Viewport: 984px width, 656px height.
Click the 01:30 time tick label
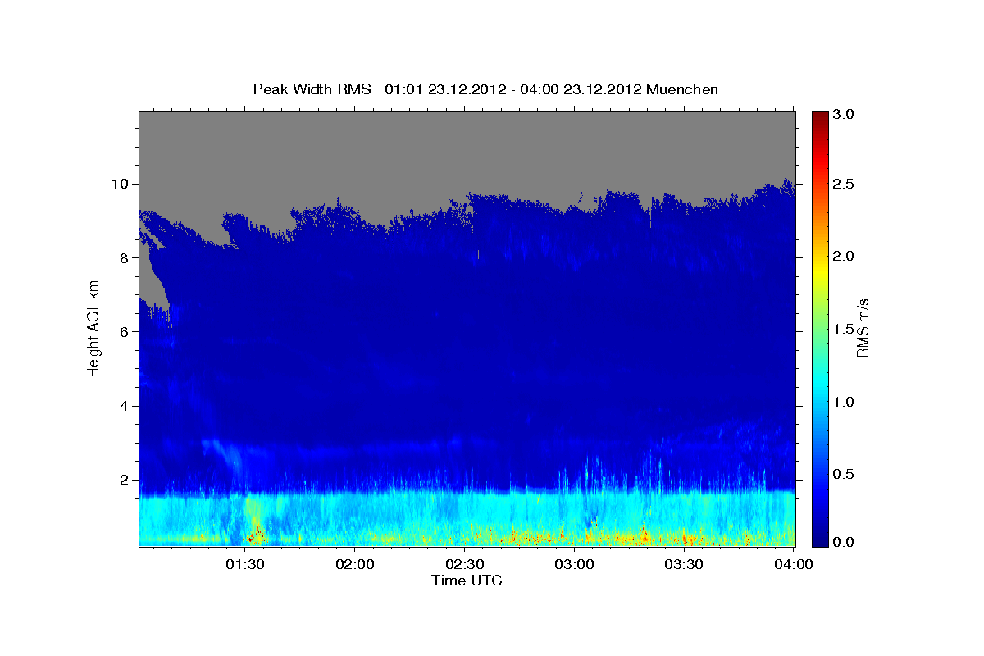[244, 564]
